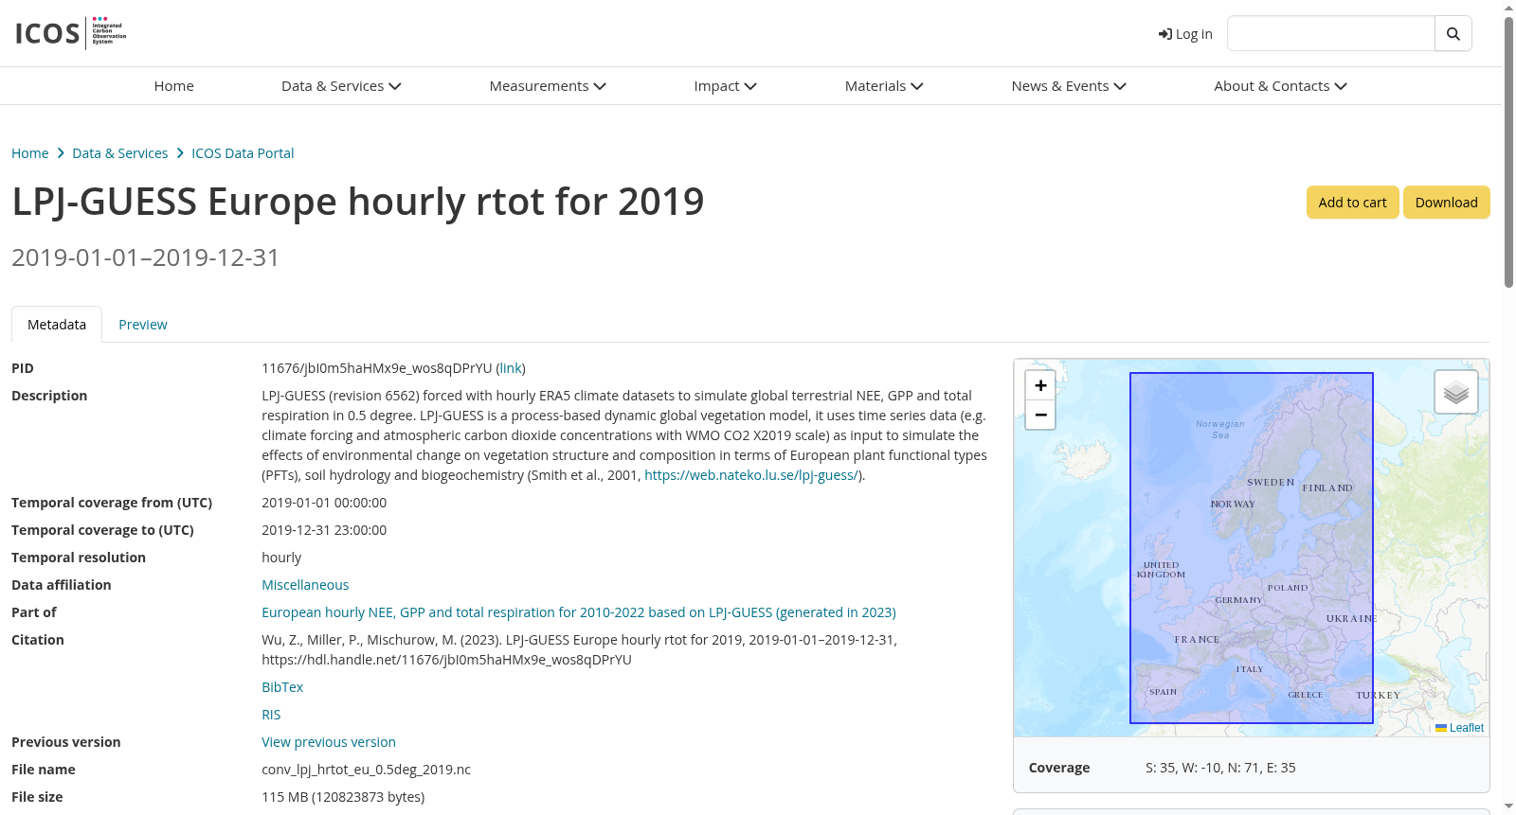Click the PID value 11676/jbI0m5haHMx9e_wos8qDPrYU
The image size is (1516, 815).
click(377, 368)
